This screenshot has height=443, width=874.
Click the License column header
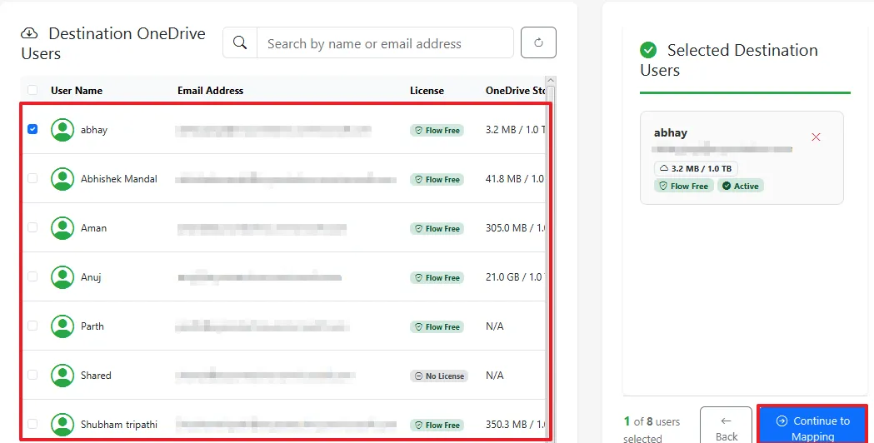point(427,90)
